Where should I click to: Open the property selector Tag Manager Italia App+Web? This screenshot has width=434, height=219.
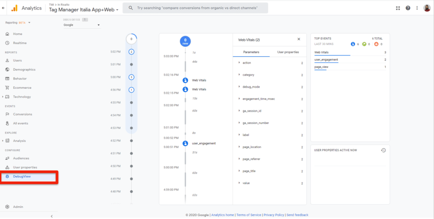(x=84, y=10)
